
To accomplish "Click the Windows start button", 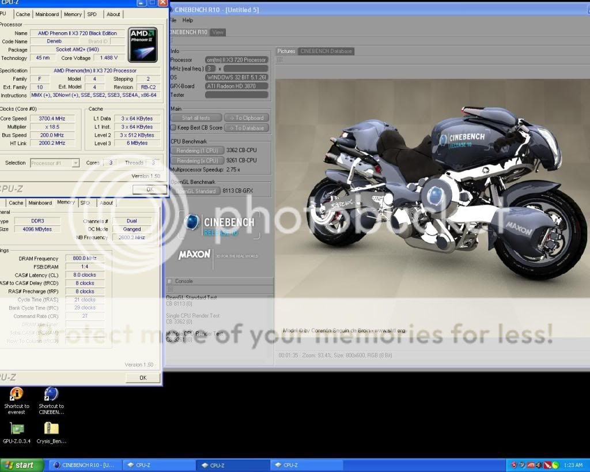I will [x=21, y=465].
